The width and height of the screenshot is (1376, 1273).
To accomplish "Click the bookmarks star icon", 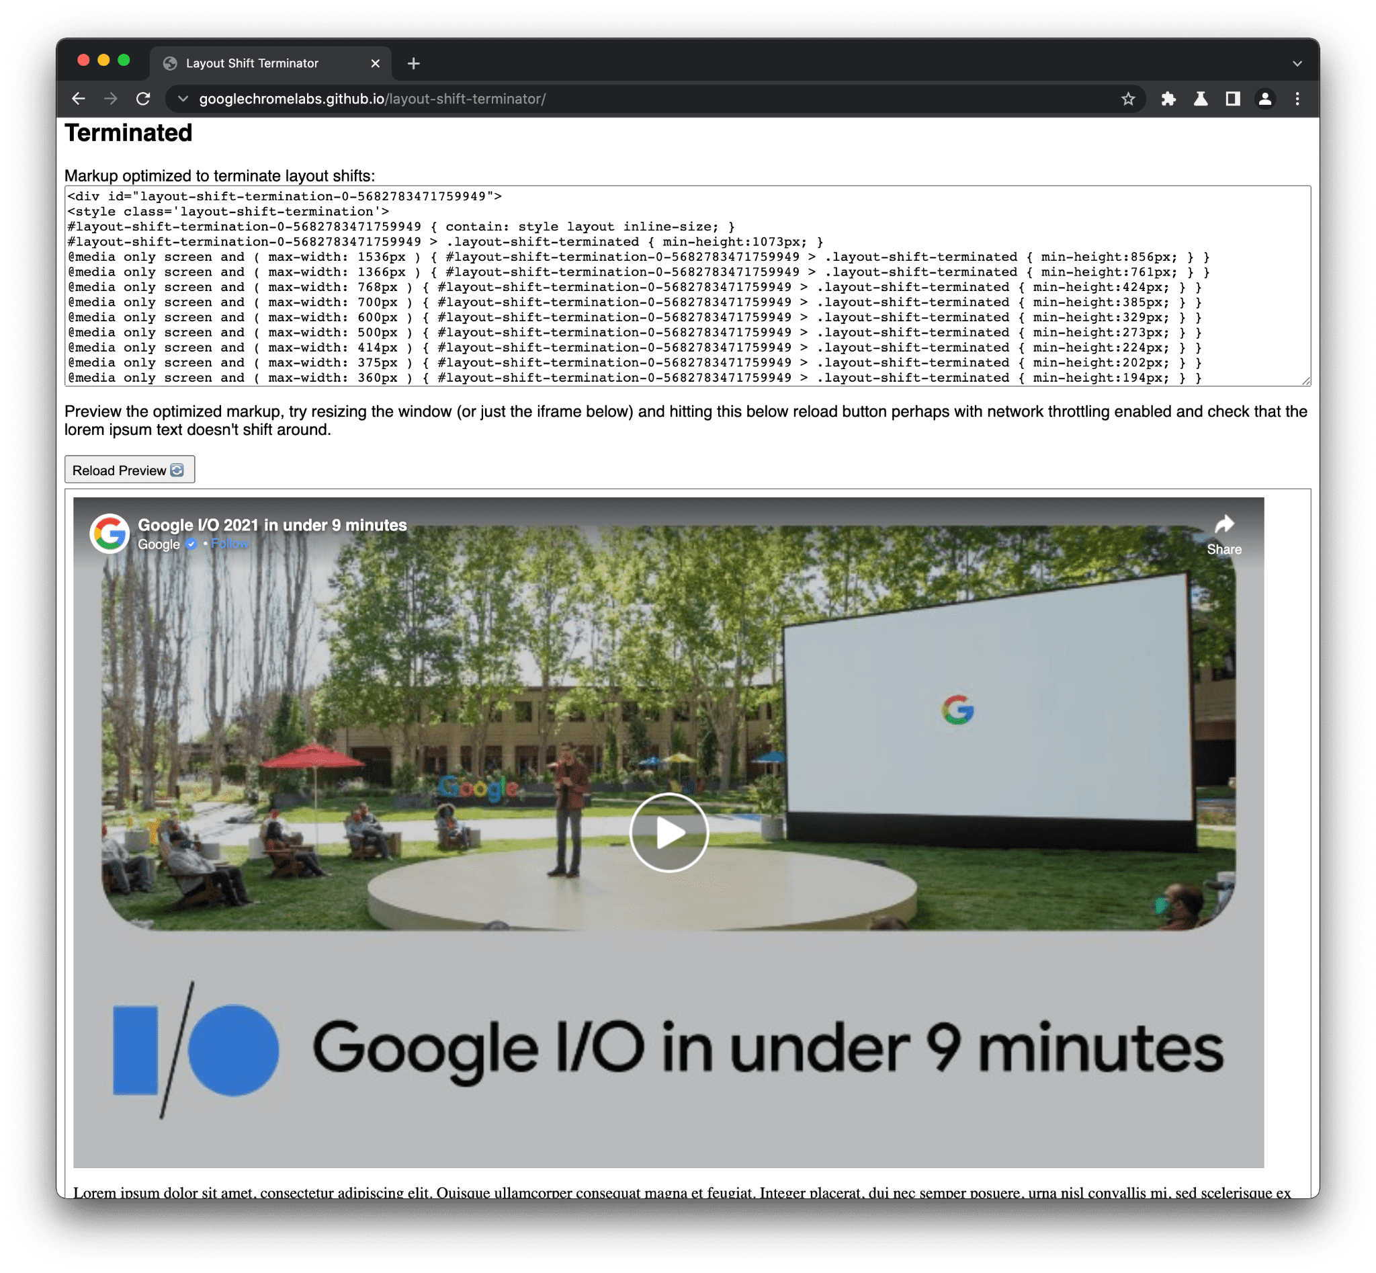I will [1128, 98].
